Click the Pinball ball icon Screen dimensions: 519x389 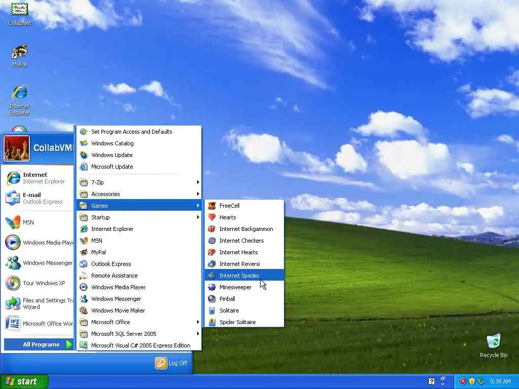tap(212, 299)
